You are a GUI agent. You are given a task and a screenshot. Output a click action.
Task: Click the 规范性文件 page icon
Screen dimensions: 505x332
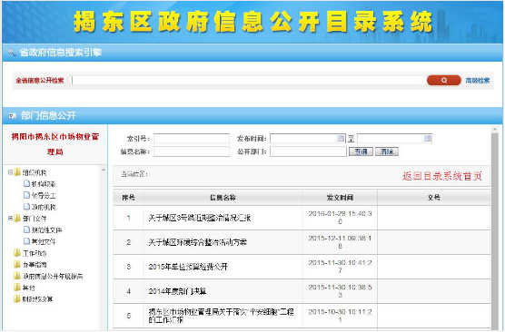tap(27, 229)
